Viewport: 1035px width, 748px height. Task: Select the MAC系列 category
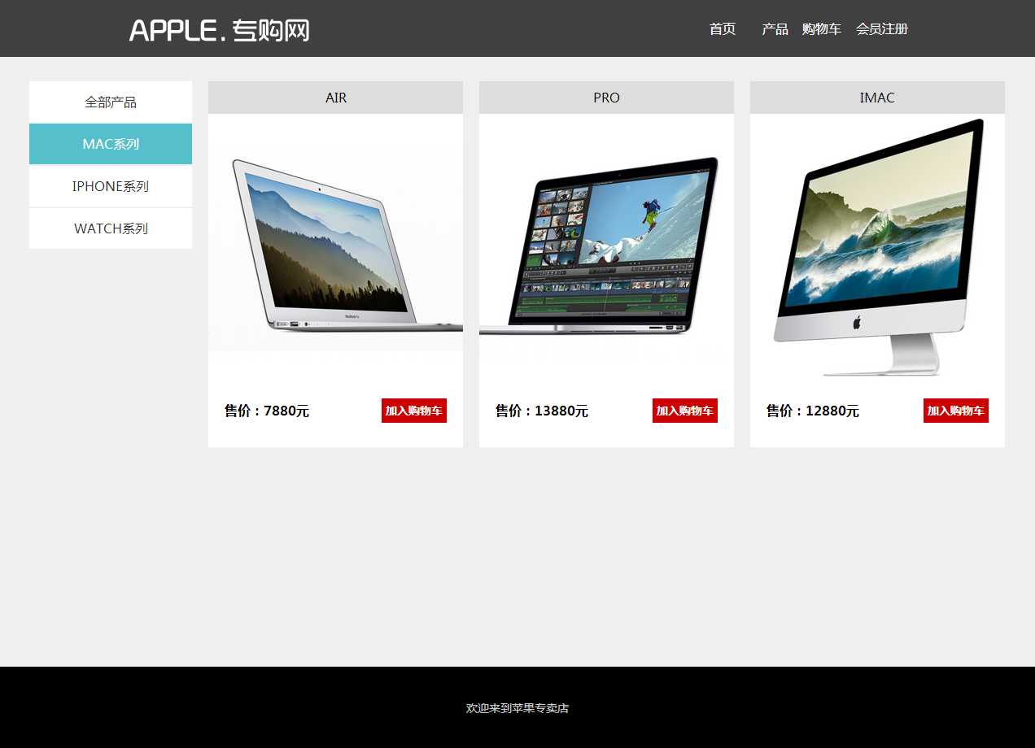pos(111,144)
